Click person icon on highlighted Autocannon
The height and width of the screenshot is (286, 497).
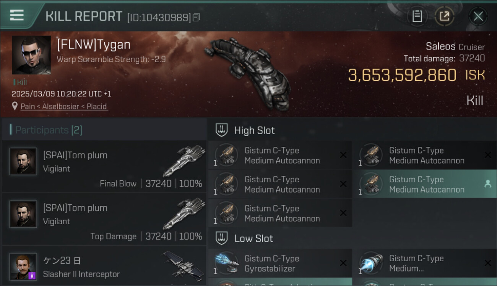[487, 184]
